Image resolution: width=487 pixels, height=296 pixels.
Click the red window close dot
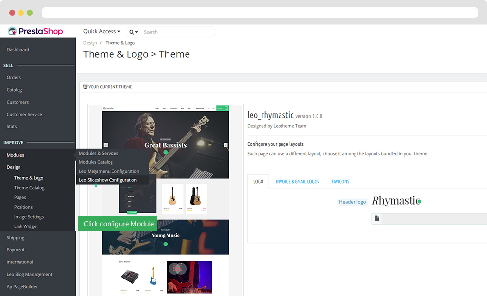[12, 13]
